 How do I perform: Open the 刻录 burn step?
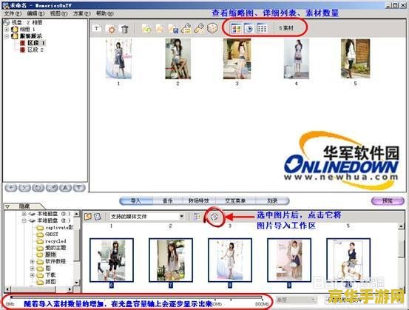tap(272, 201)
